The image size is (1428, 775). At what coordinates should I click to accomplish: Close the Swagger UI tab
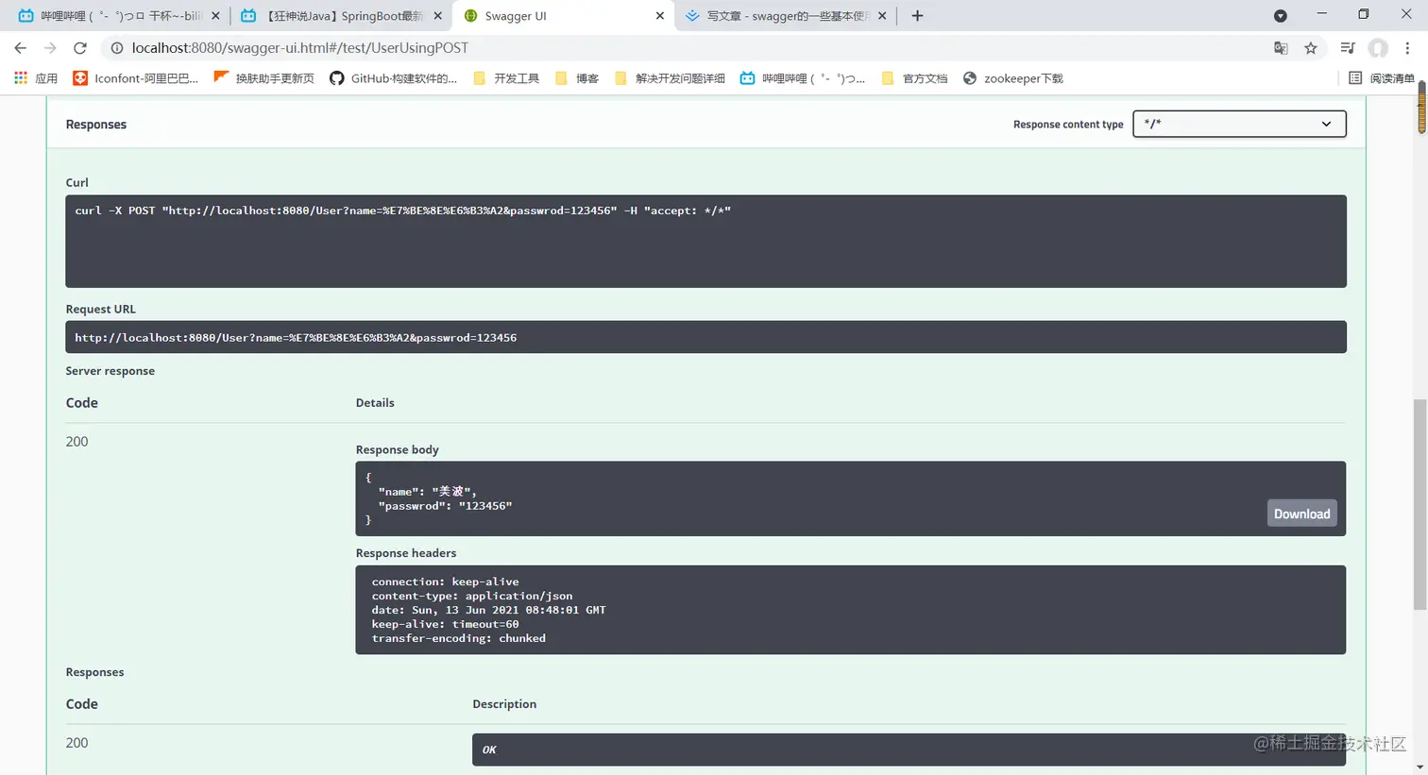tap(660, 16)
